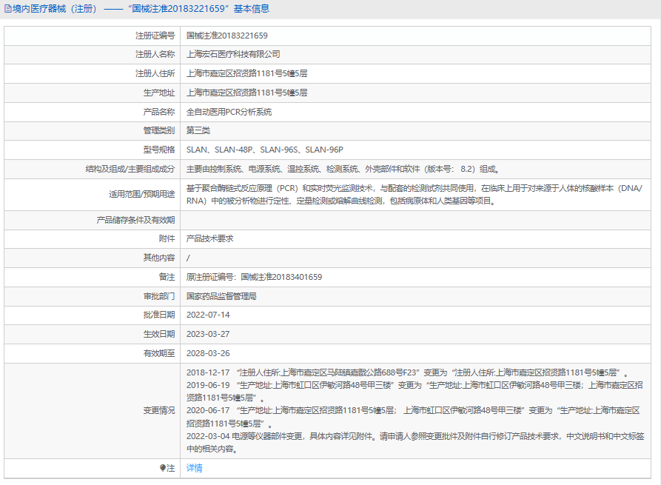Select expiry date 2028-03-26
Image resolution: width=661 pixels, height=485 pixels.
[208, 353]
